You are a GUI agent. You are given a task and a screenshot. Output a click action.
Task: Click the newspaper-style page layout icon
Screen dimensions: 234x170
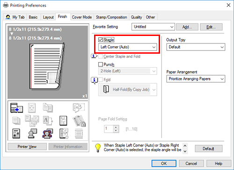click(16, 134)
